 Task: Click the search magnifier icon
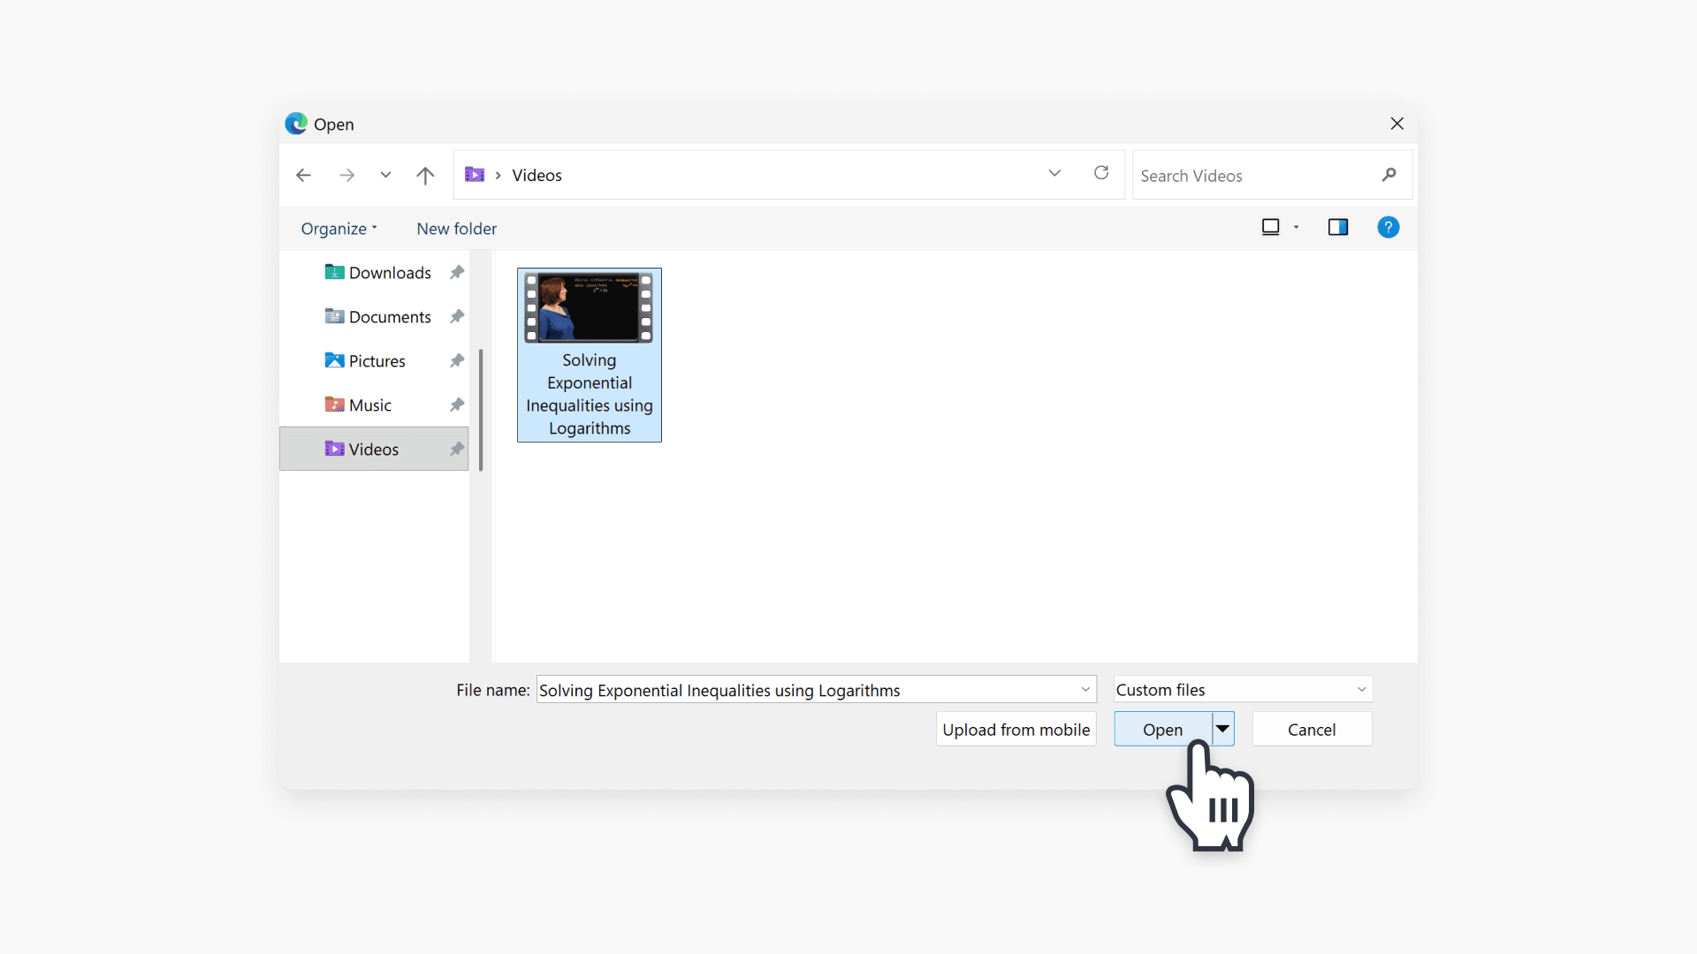click(x=1389, y=175)
